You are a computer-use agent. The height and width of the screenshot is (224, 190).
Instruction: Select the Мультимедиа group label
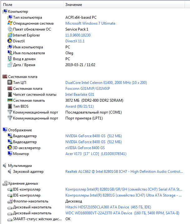[20, 166]
